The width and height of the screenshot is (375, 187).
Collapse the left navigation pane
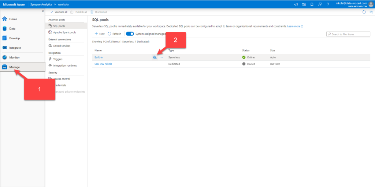coord(42,11)
